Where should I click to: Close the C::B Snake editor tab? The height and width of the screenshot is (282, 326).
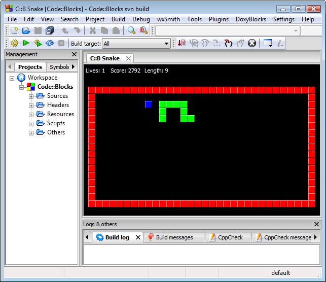coord(128,58)
